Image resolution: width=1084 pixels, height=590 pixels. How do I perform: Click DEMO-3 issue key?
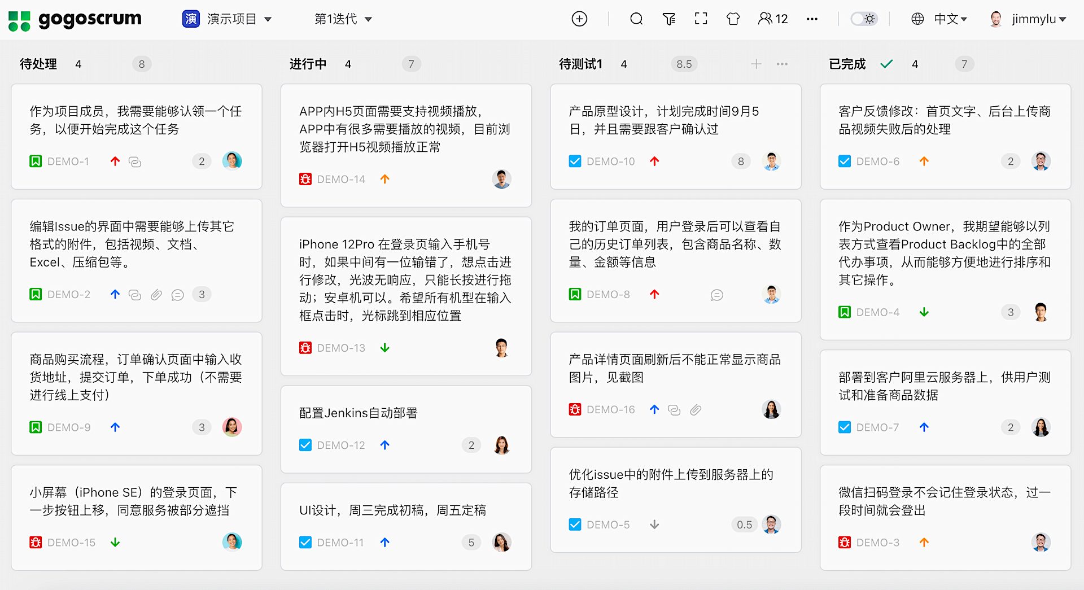tap(878, 543)
